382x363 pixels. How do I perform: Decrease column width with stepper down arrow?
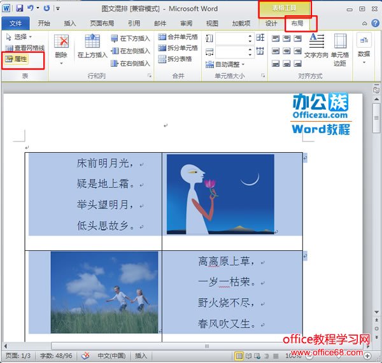250,55
